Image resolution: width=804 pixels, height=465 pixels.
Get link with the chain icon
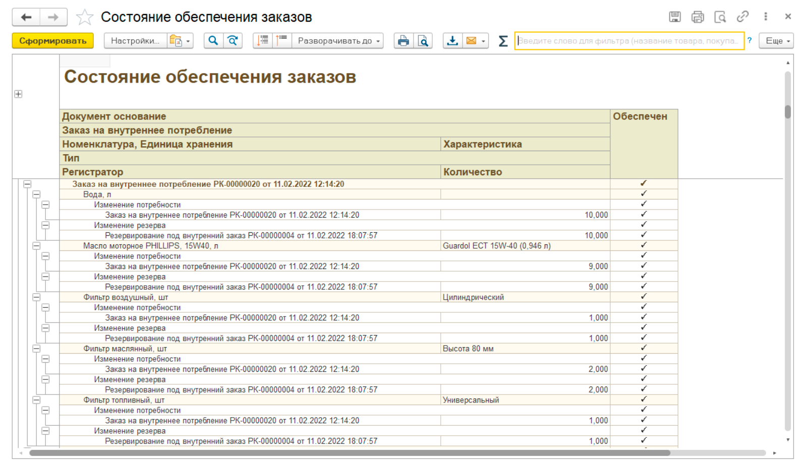(x=742, y=17)
